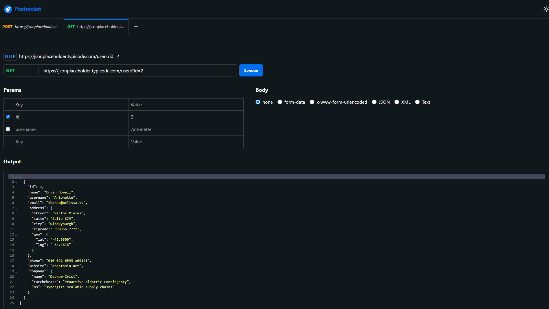Click the Antonette value cell
549x309 pixels.
tap(186, 129)
